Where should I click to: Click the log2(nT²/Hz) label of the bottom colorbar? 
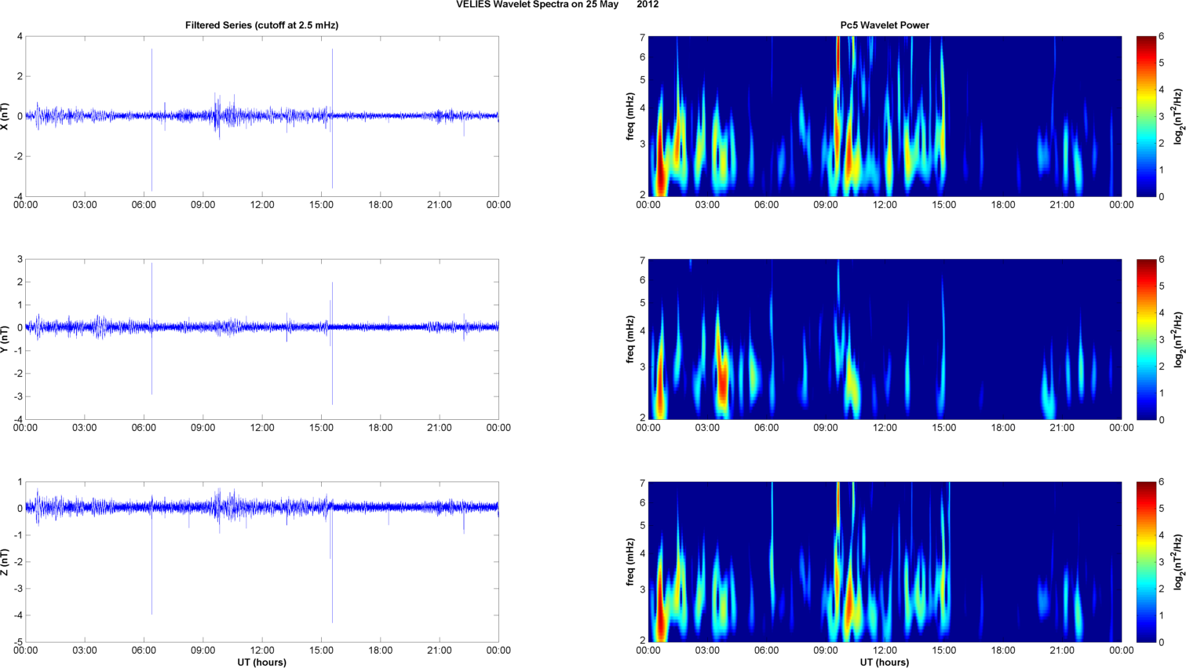pos(1178,562)
